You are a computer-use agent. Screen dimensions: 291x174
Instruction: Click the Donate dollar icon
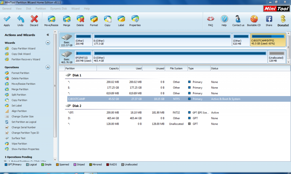[x=283, y=19]
